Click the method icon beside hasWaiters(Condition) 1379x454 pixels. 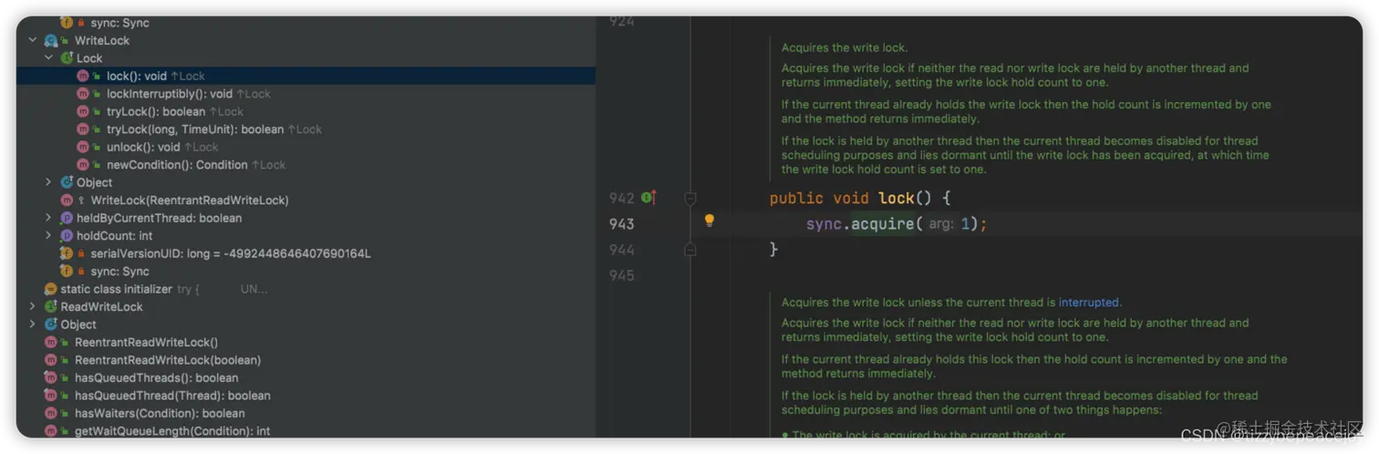tap(51, 414)
